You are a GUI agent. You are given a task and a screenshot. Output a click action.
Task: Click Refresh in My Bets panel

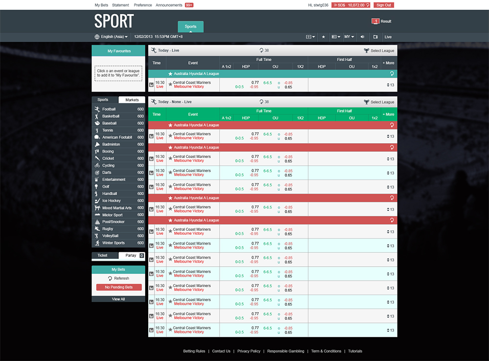click(x=118, y=278)
